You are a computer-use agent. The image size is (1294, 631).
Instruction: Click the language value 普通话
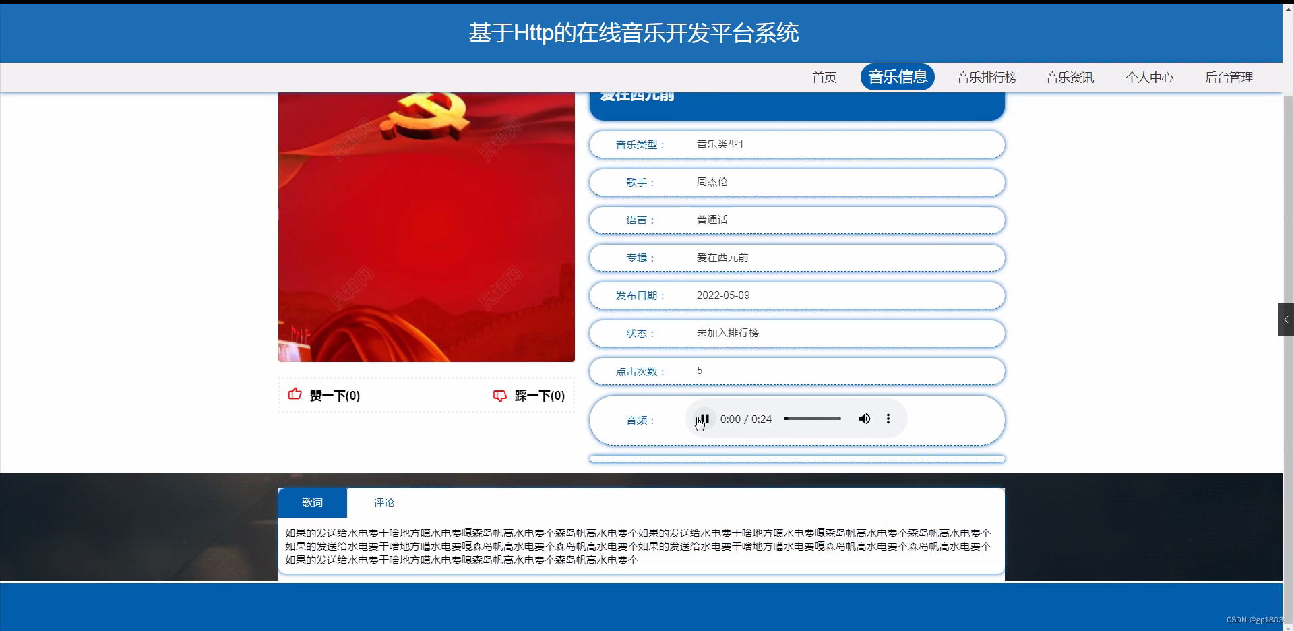(712, 220)
